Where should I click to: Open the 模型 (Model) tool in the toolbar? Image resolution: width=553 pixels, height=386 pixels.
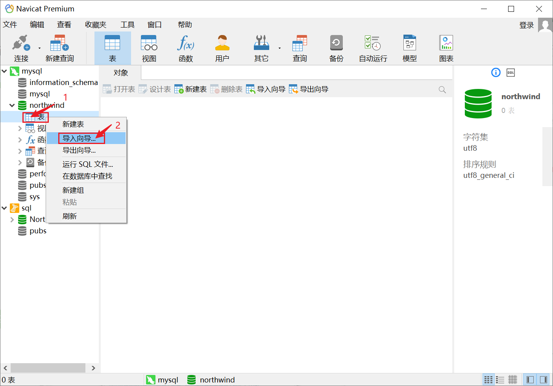pos(409,47)
